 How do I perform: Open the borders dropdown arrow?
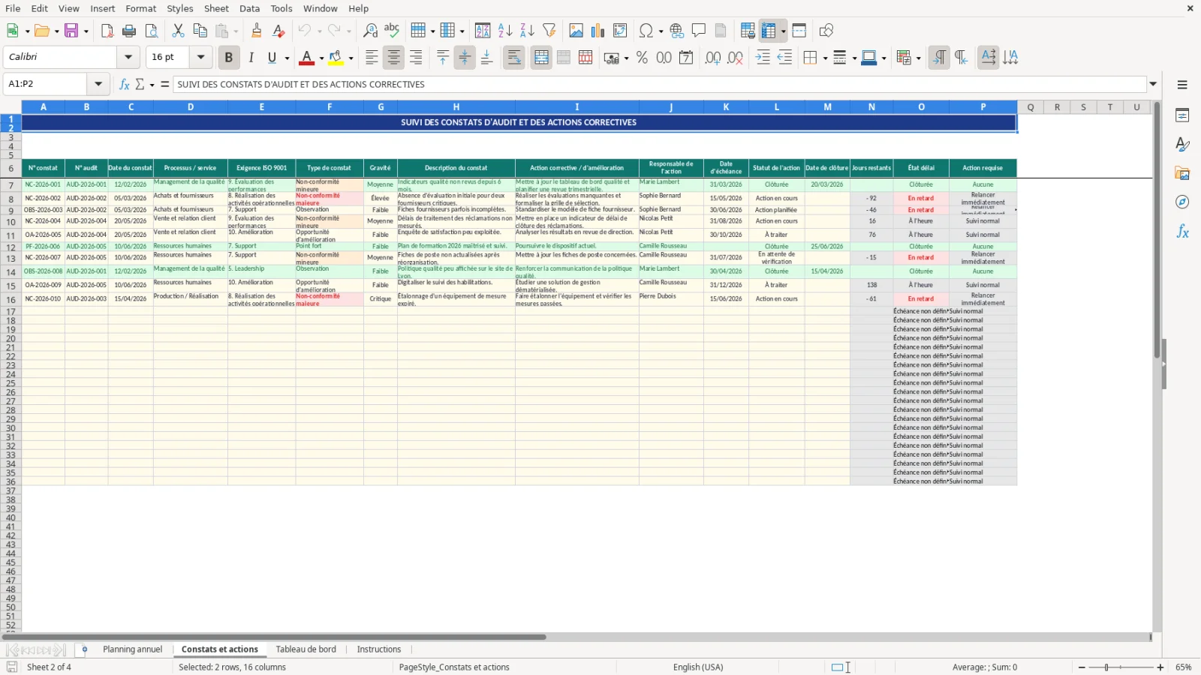(x=825, y=58)
